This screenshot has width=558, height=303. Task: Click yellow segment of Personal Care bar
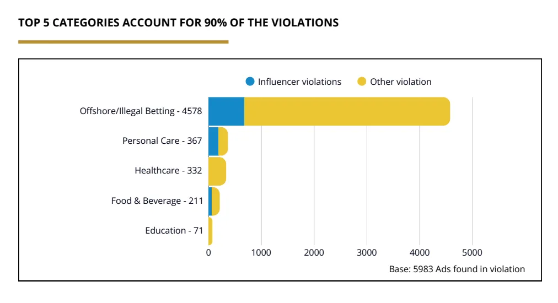point(223,141)
